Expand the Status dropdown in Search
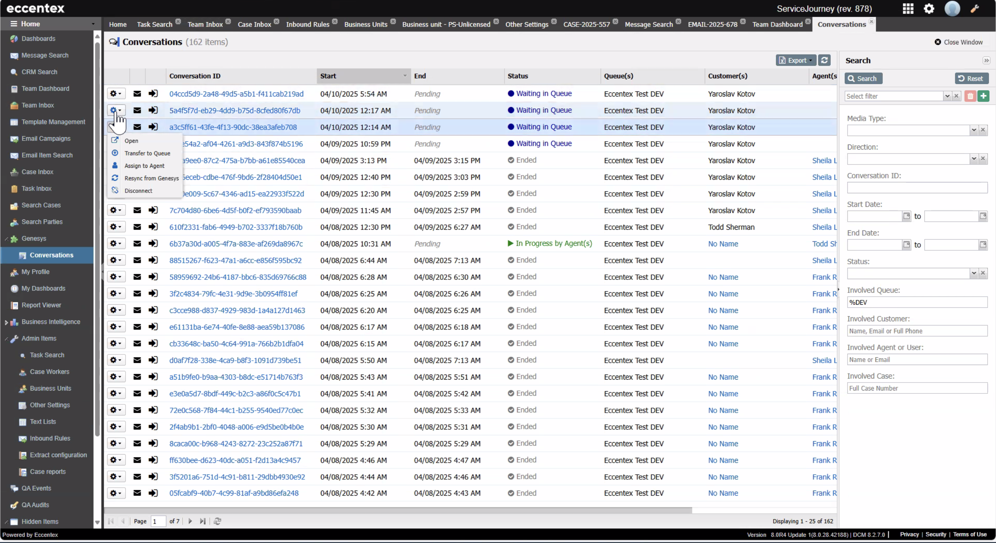Screen dimensions: 996x543 tap(973, 273)
